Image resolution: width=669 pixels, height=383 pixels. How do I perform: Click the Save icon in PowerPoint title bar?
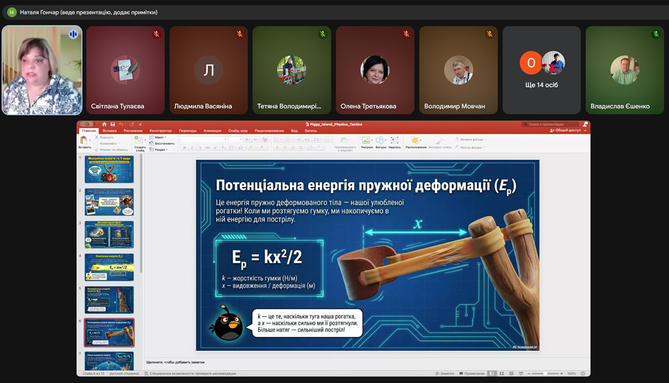(112, 124)
